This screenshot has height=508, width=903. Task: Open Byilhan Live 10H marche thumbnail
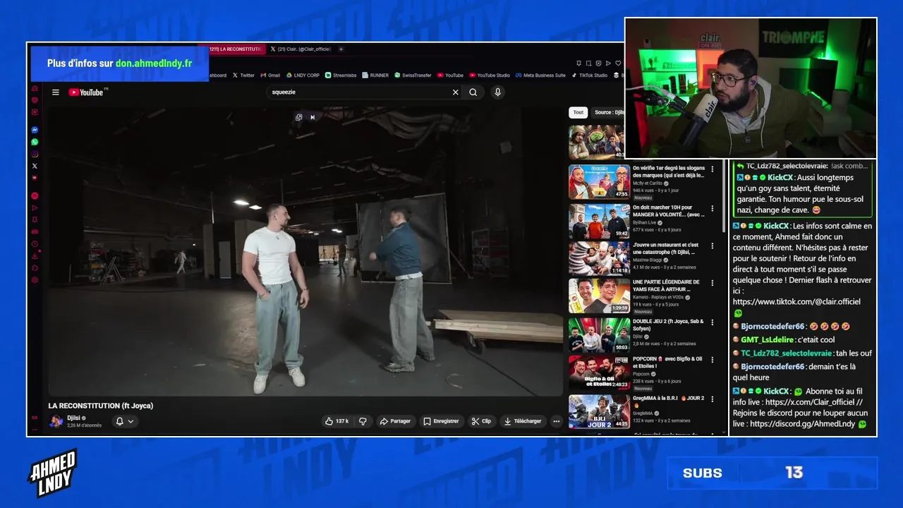tap(599, 221)
